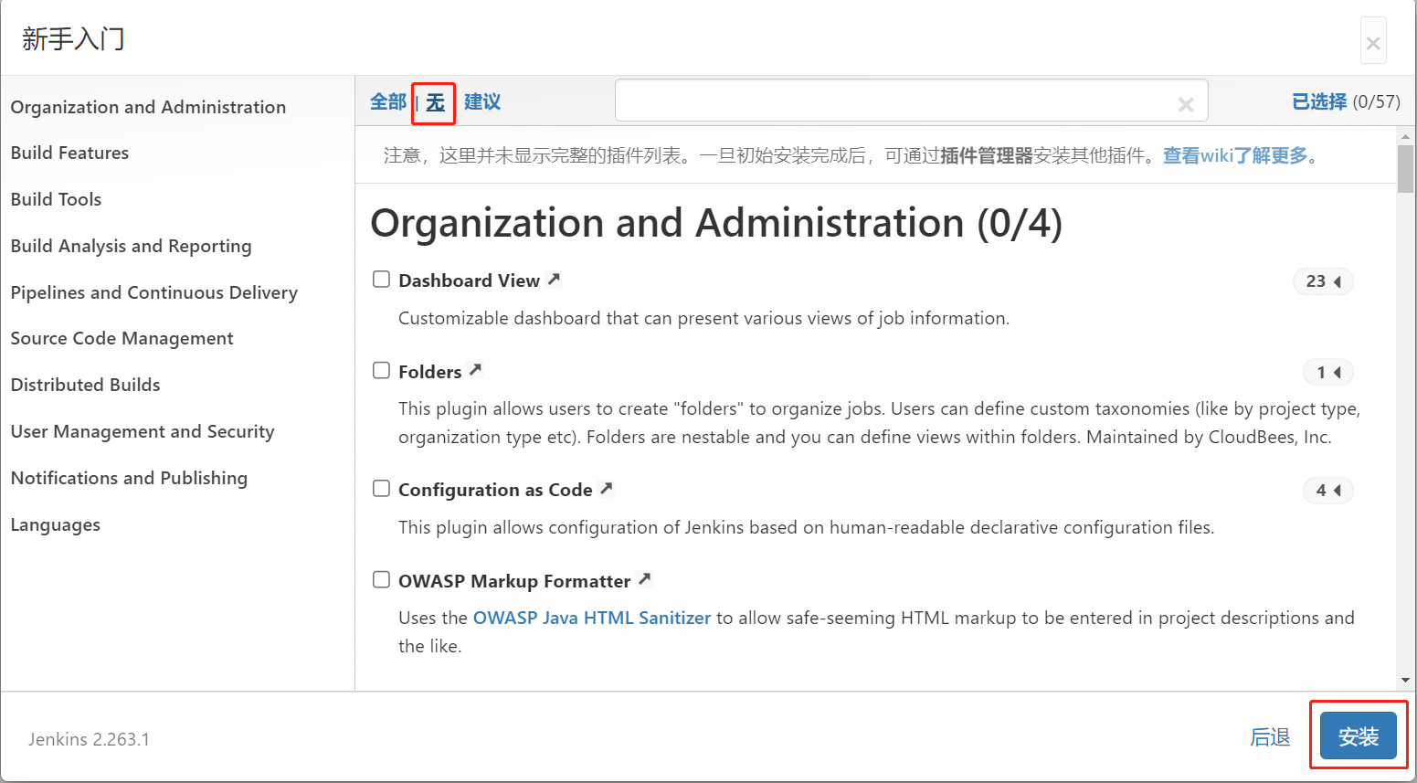Viewport: 1417px width, 783px height.
Task: Expand Dashboard View's 23 dependencies badge
Action: (x=1323, y=281)
